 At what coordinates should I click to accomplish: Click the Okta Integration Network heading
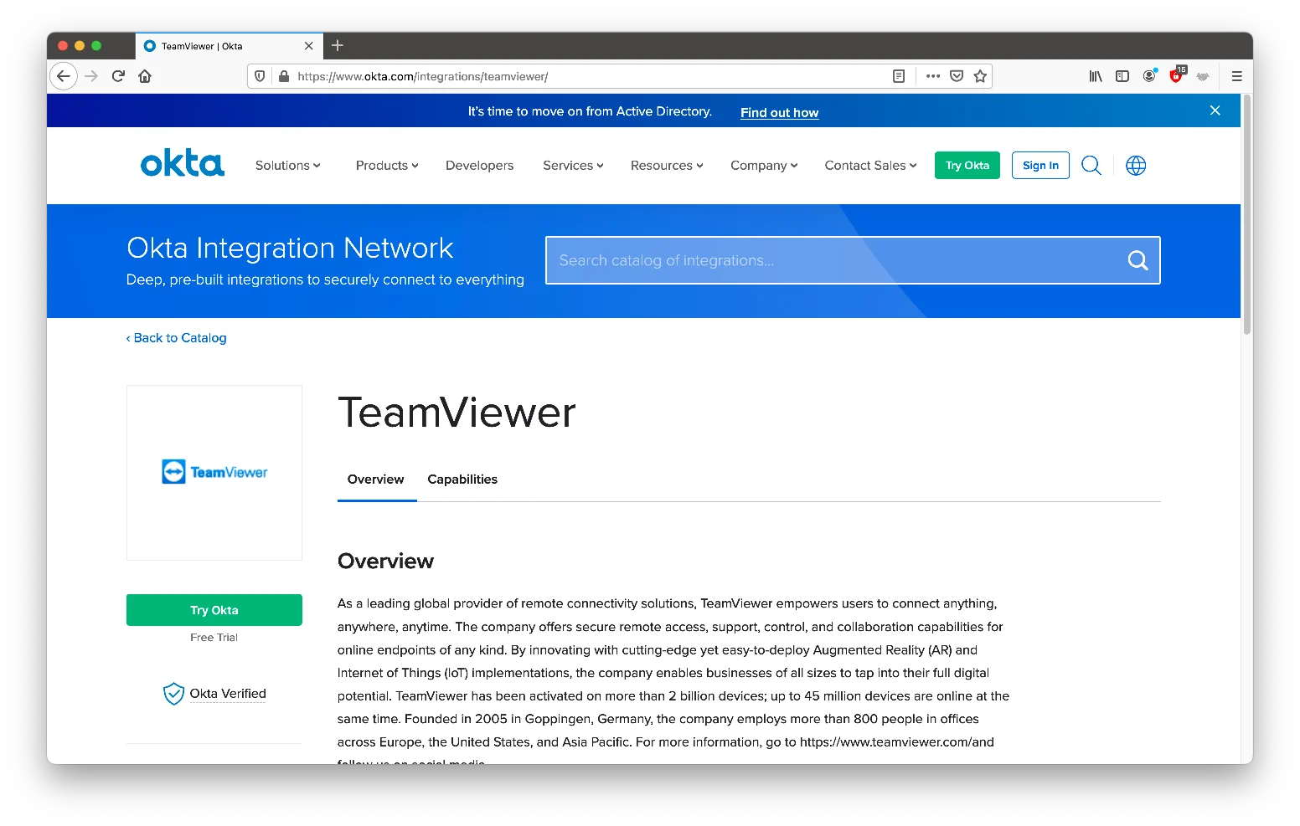(290, 248)
